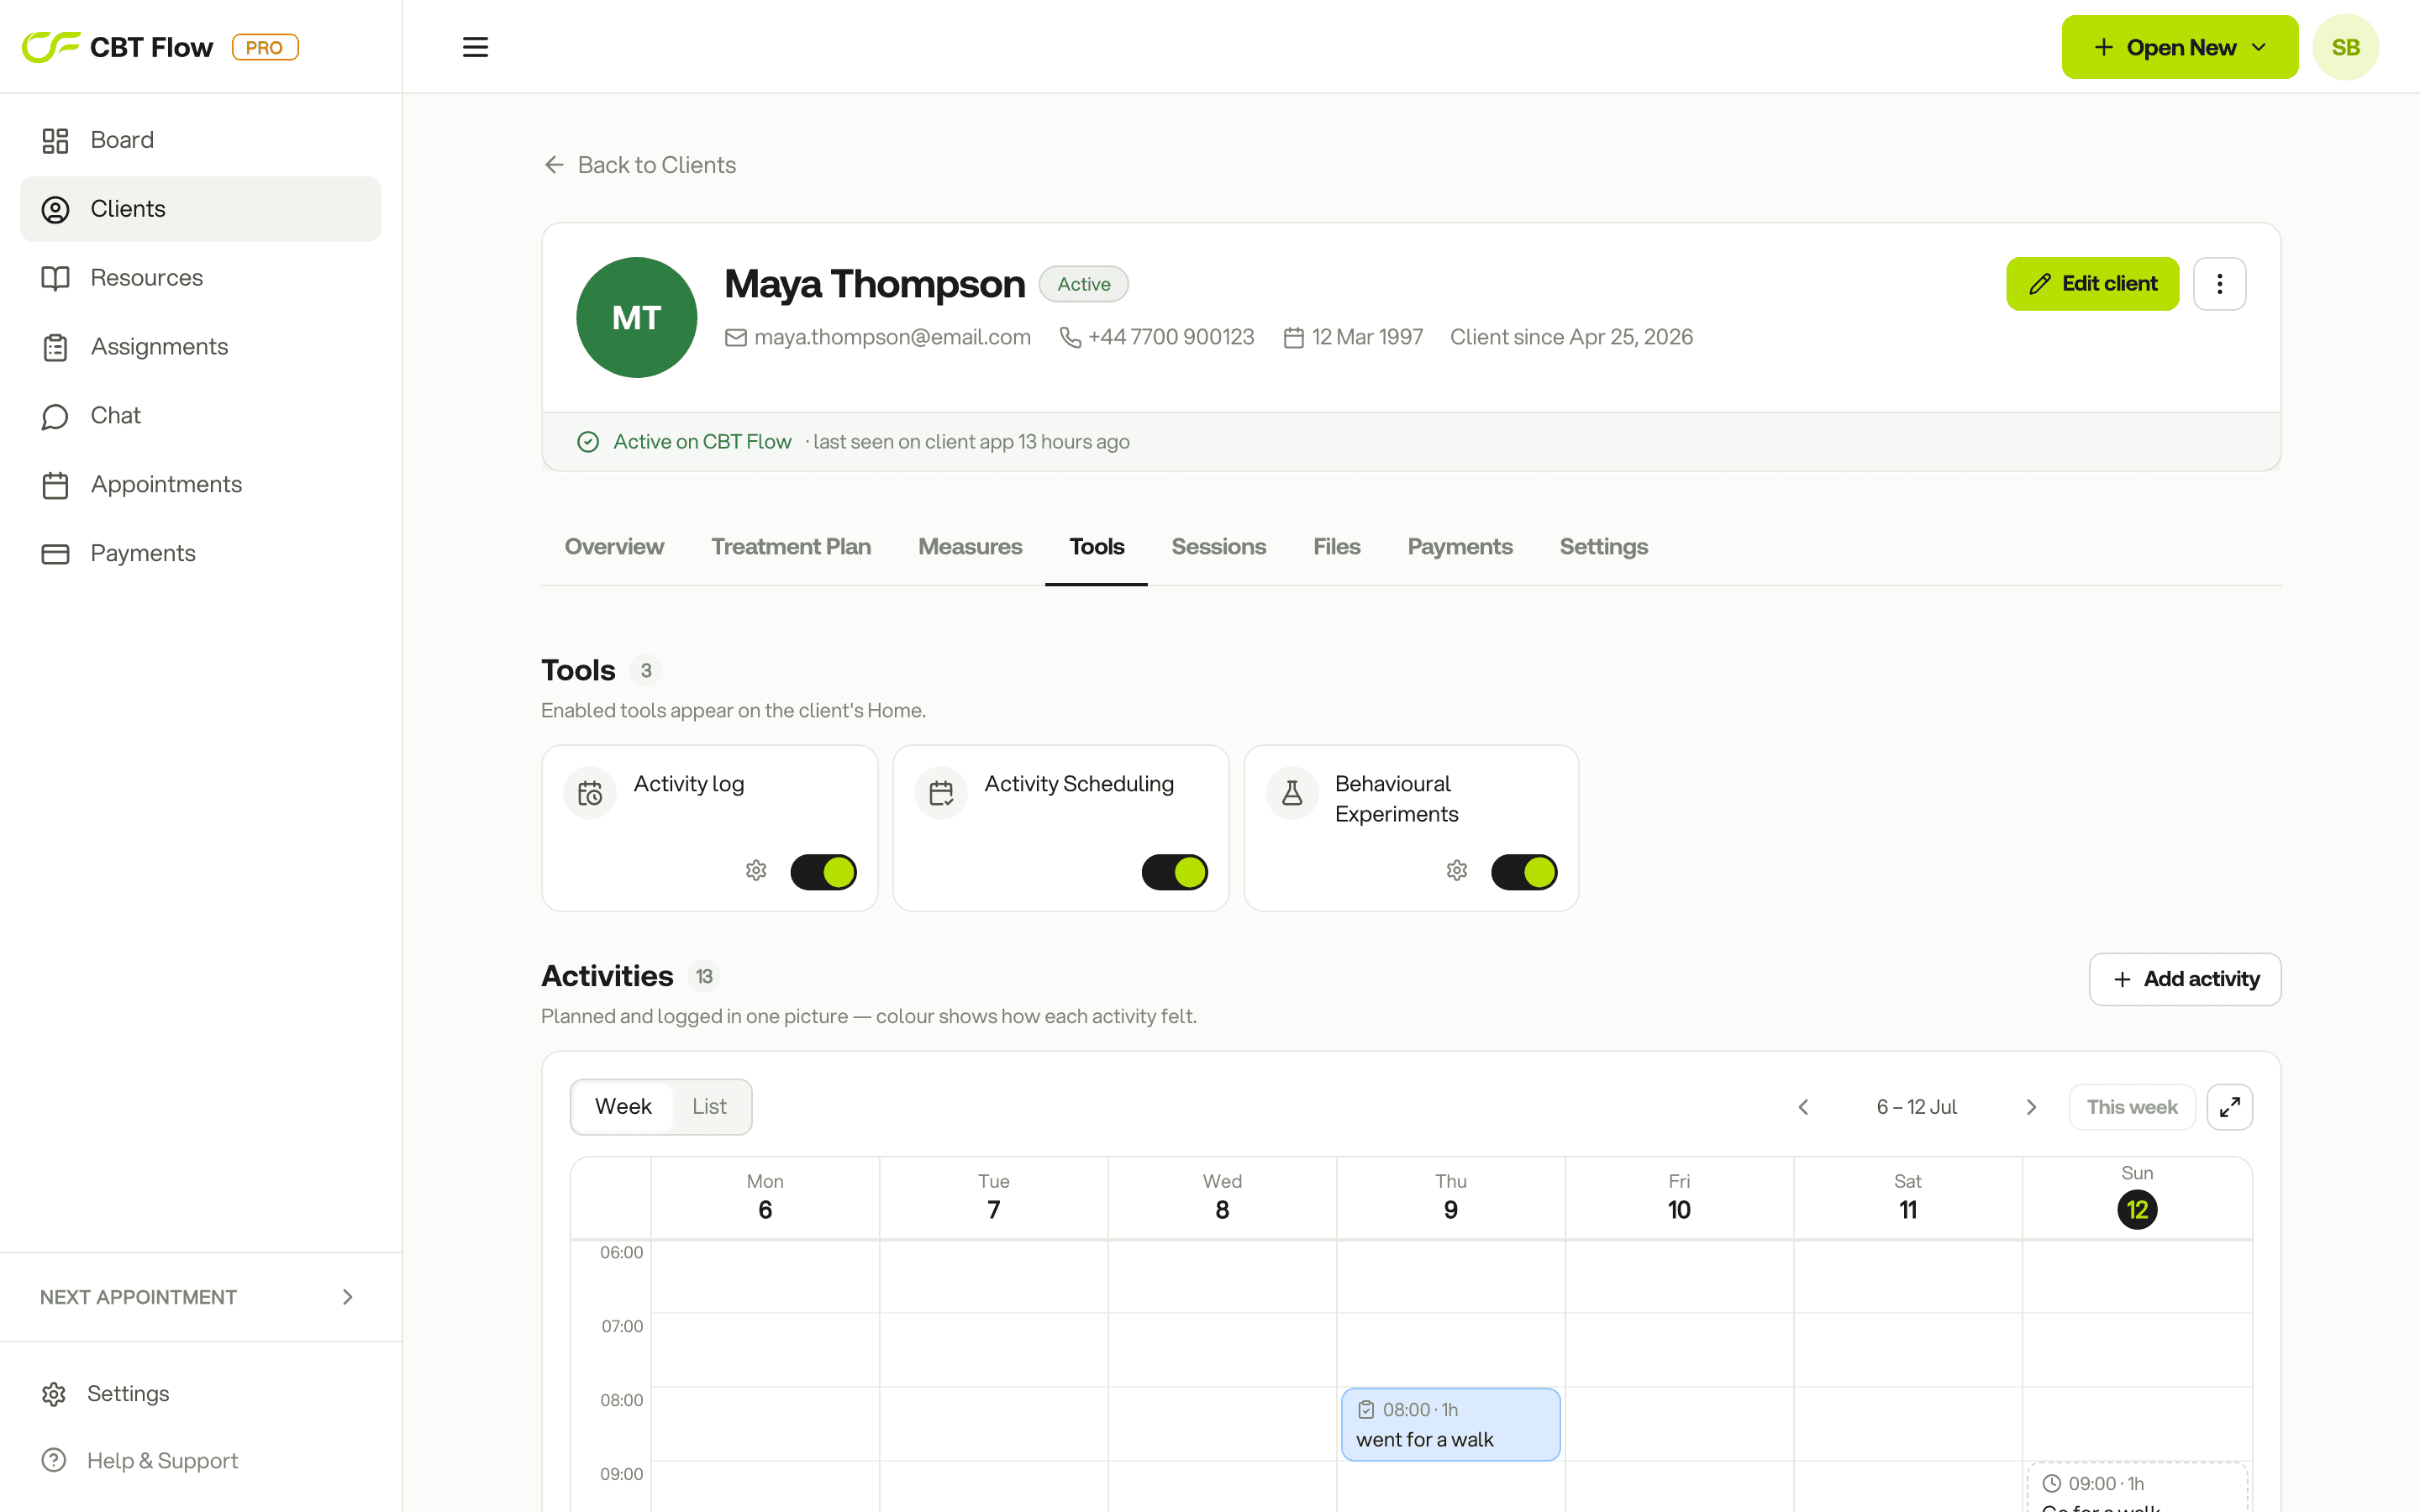Click the Thu 9 column header
The width and height of the screenshot is (2420, 1512).
(1450, 1197)
